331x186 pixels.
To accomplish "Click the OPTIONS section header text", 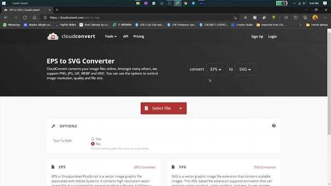I will coord(68,126).
